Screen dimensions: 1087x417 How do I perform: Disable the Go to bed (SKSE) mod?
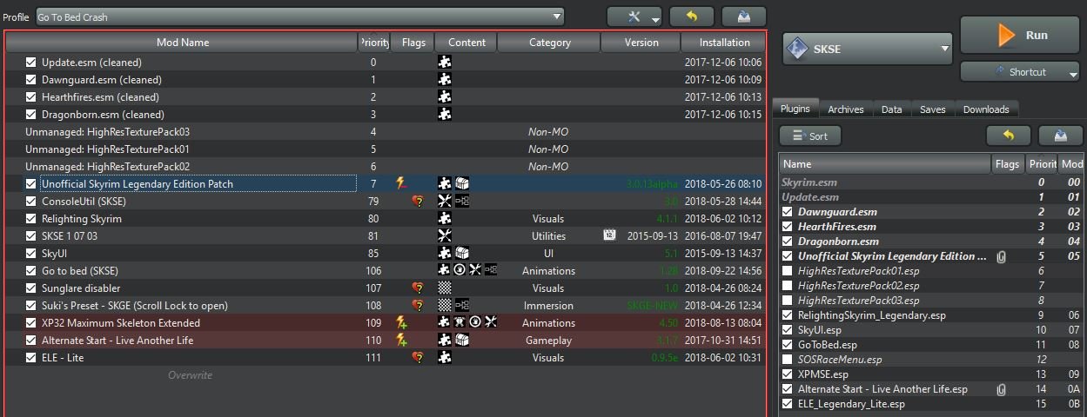(31, 270)
